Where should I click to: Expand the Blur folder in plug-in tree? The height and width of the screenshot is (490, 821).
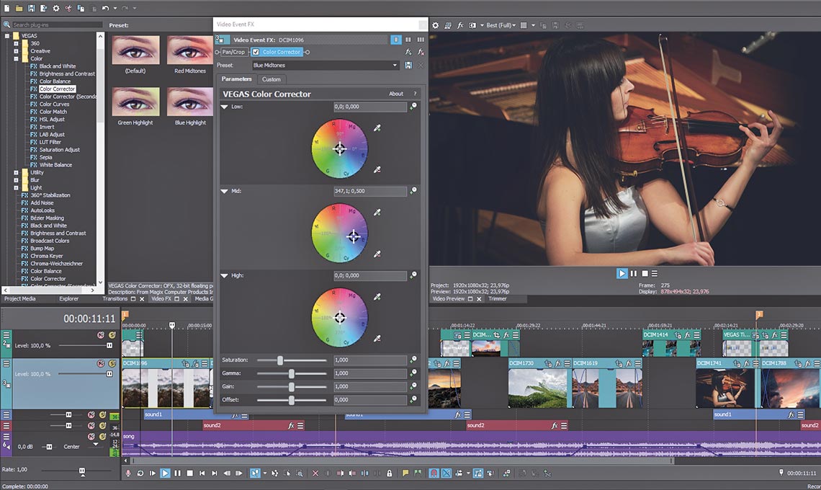pos(16,180)
